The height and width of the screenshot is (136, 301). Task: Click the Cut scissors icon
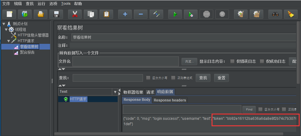(x=75, y=14)
